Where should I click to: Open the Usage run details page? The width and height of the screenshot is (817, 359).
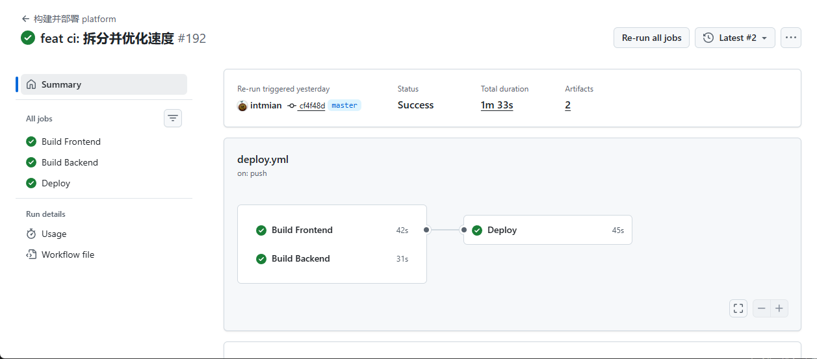tap(54, 234)
